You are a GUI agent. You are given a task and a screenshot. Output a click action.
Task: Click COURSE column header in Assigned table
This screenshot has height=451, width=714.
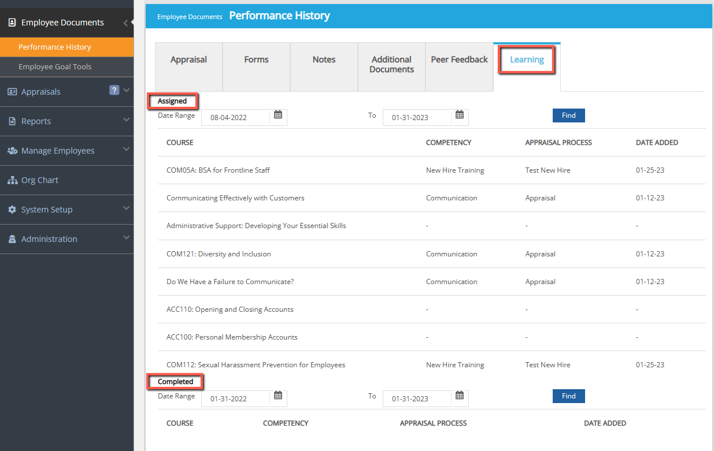tap(180, 143)
